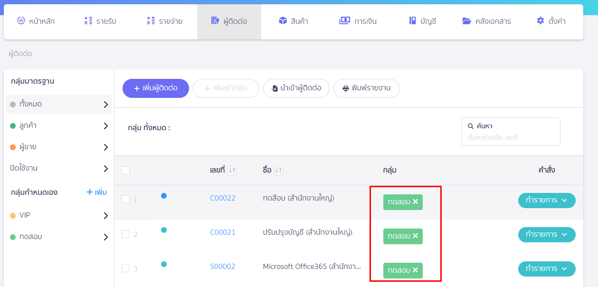This screenshot has width=598, height=287.
Task: Remove ทดสอบ tag from Microsoft Office365 row
Action: pyautogui.click(x=415, y=270)
